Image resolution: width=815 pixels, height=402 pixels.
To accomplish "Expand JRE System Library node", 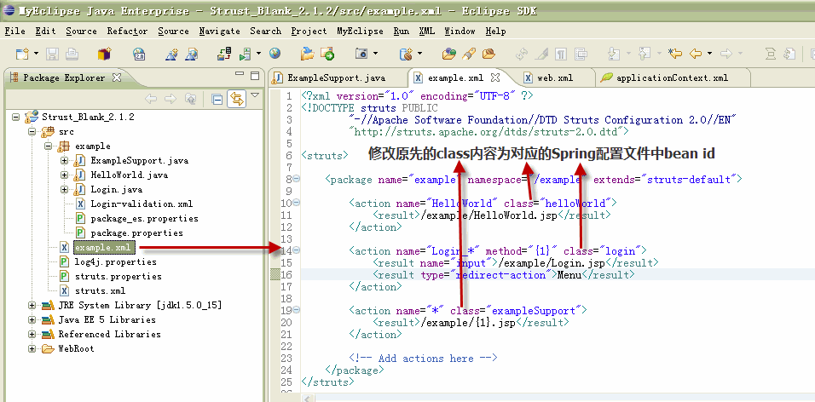I will tap(32, 305).
